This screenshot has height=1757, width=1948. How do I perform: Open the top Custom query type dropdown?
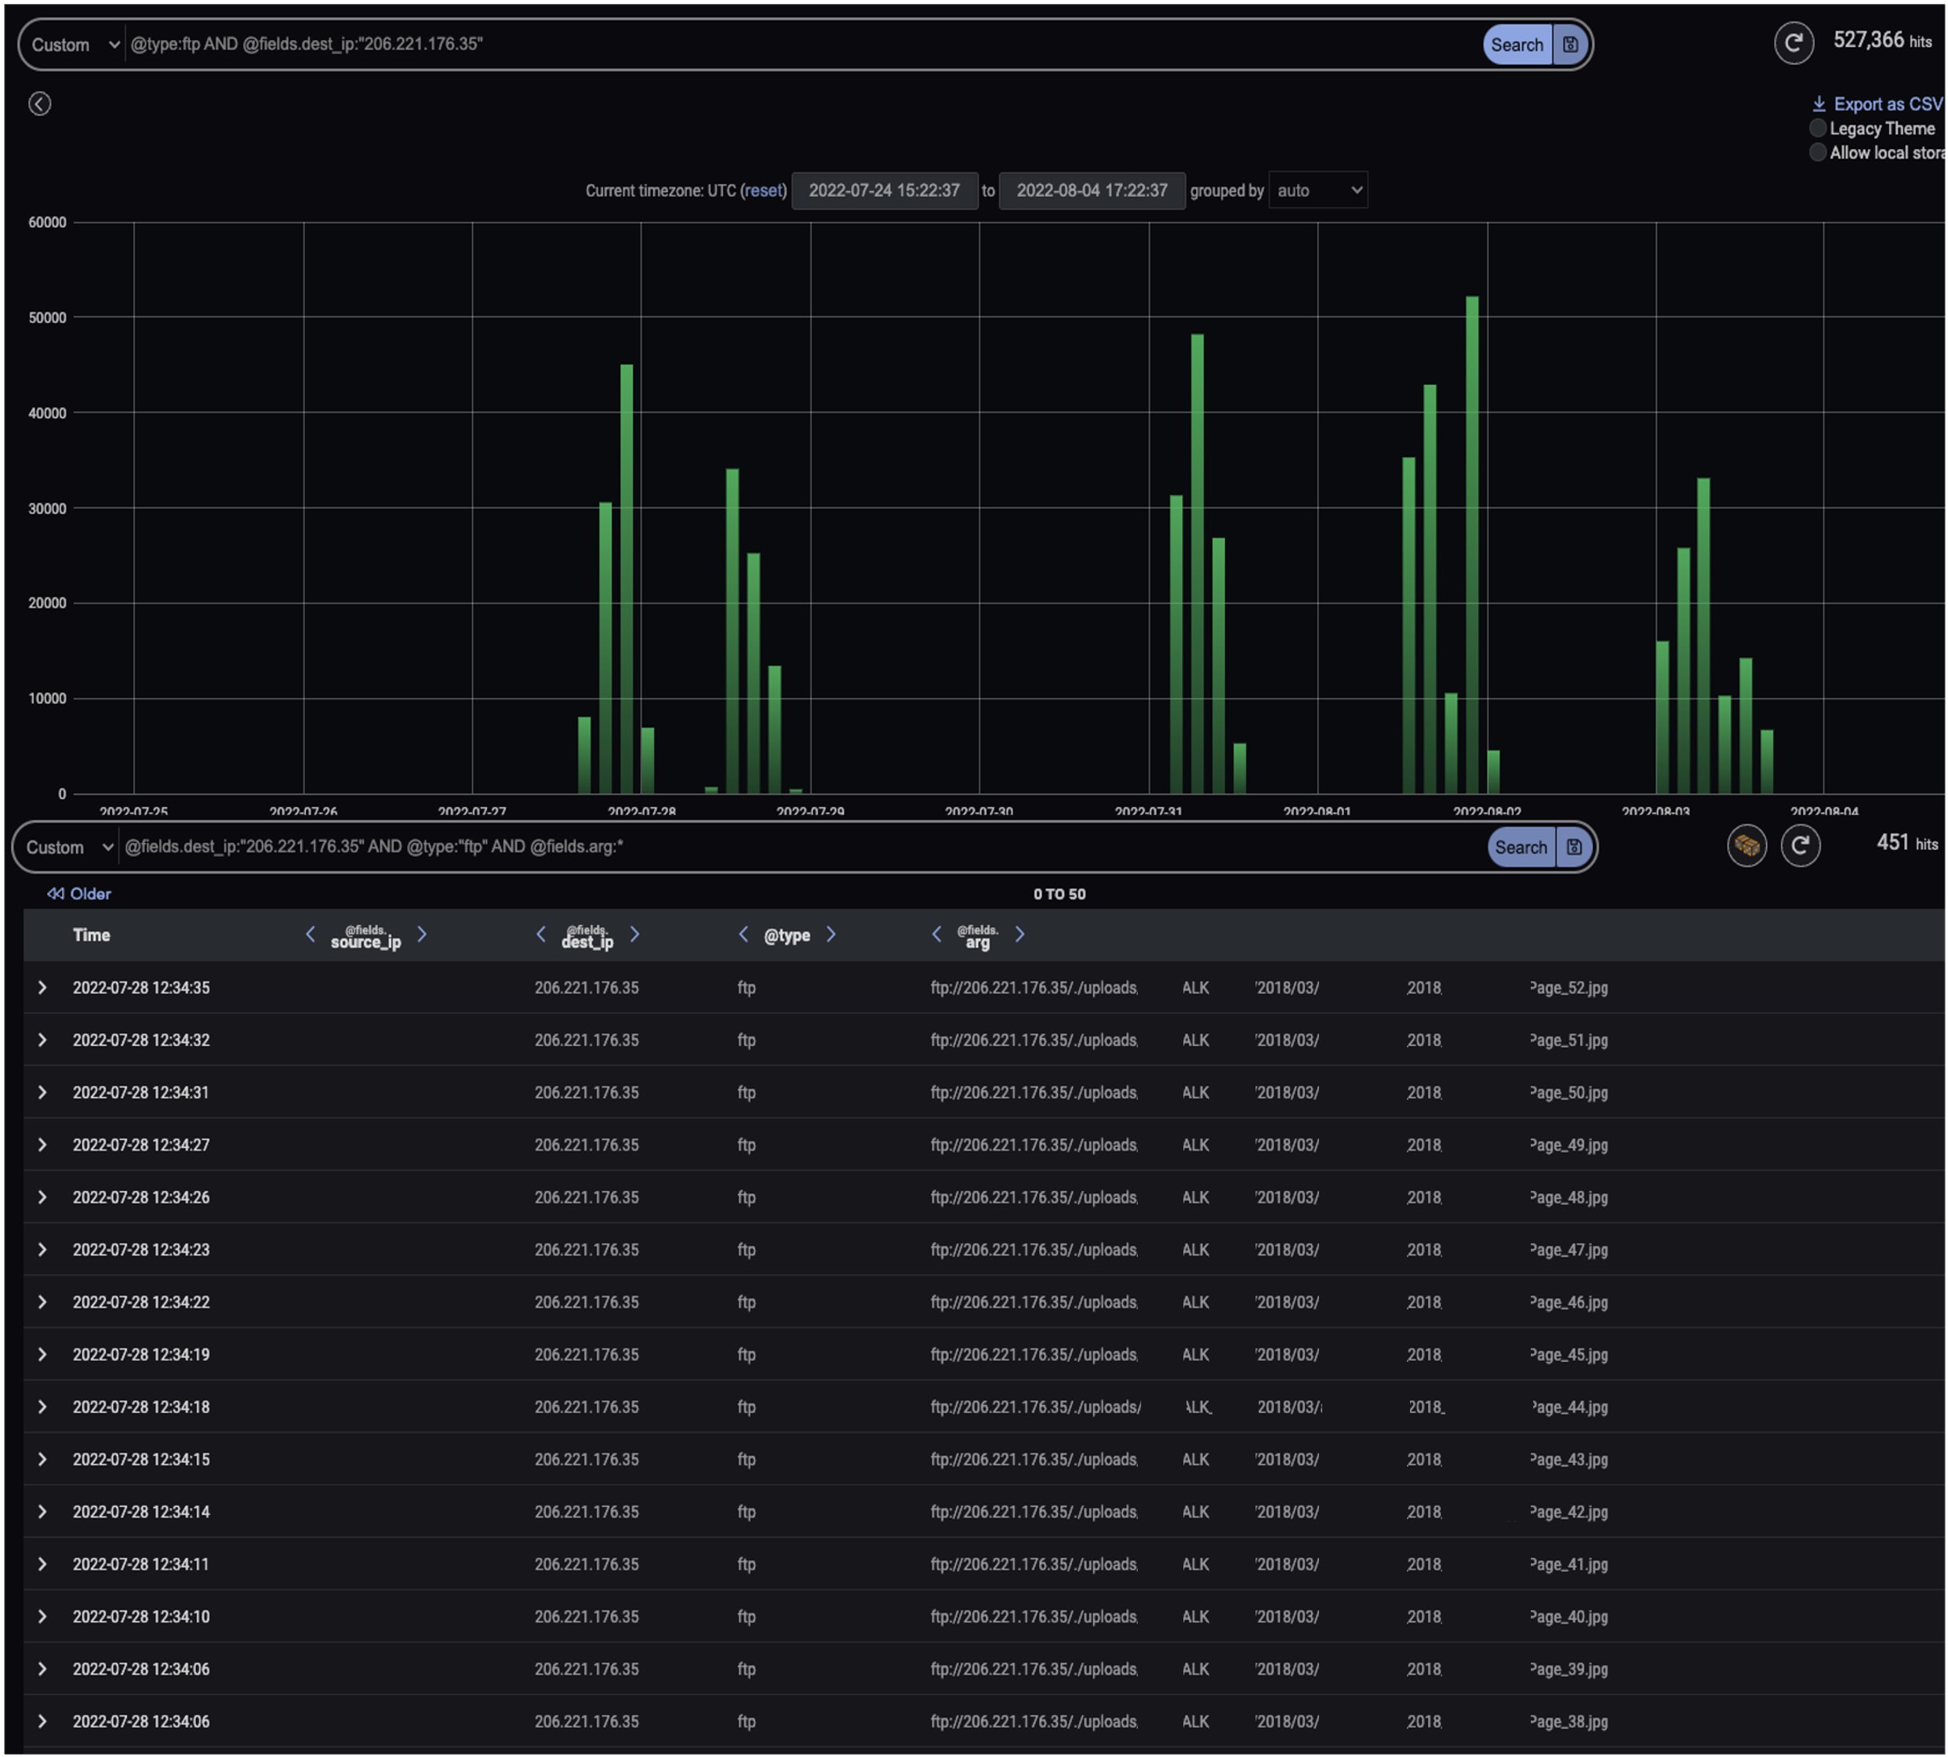(x=75, y=45)
